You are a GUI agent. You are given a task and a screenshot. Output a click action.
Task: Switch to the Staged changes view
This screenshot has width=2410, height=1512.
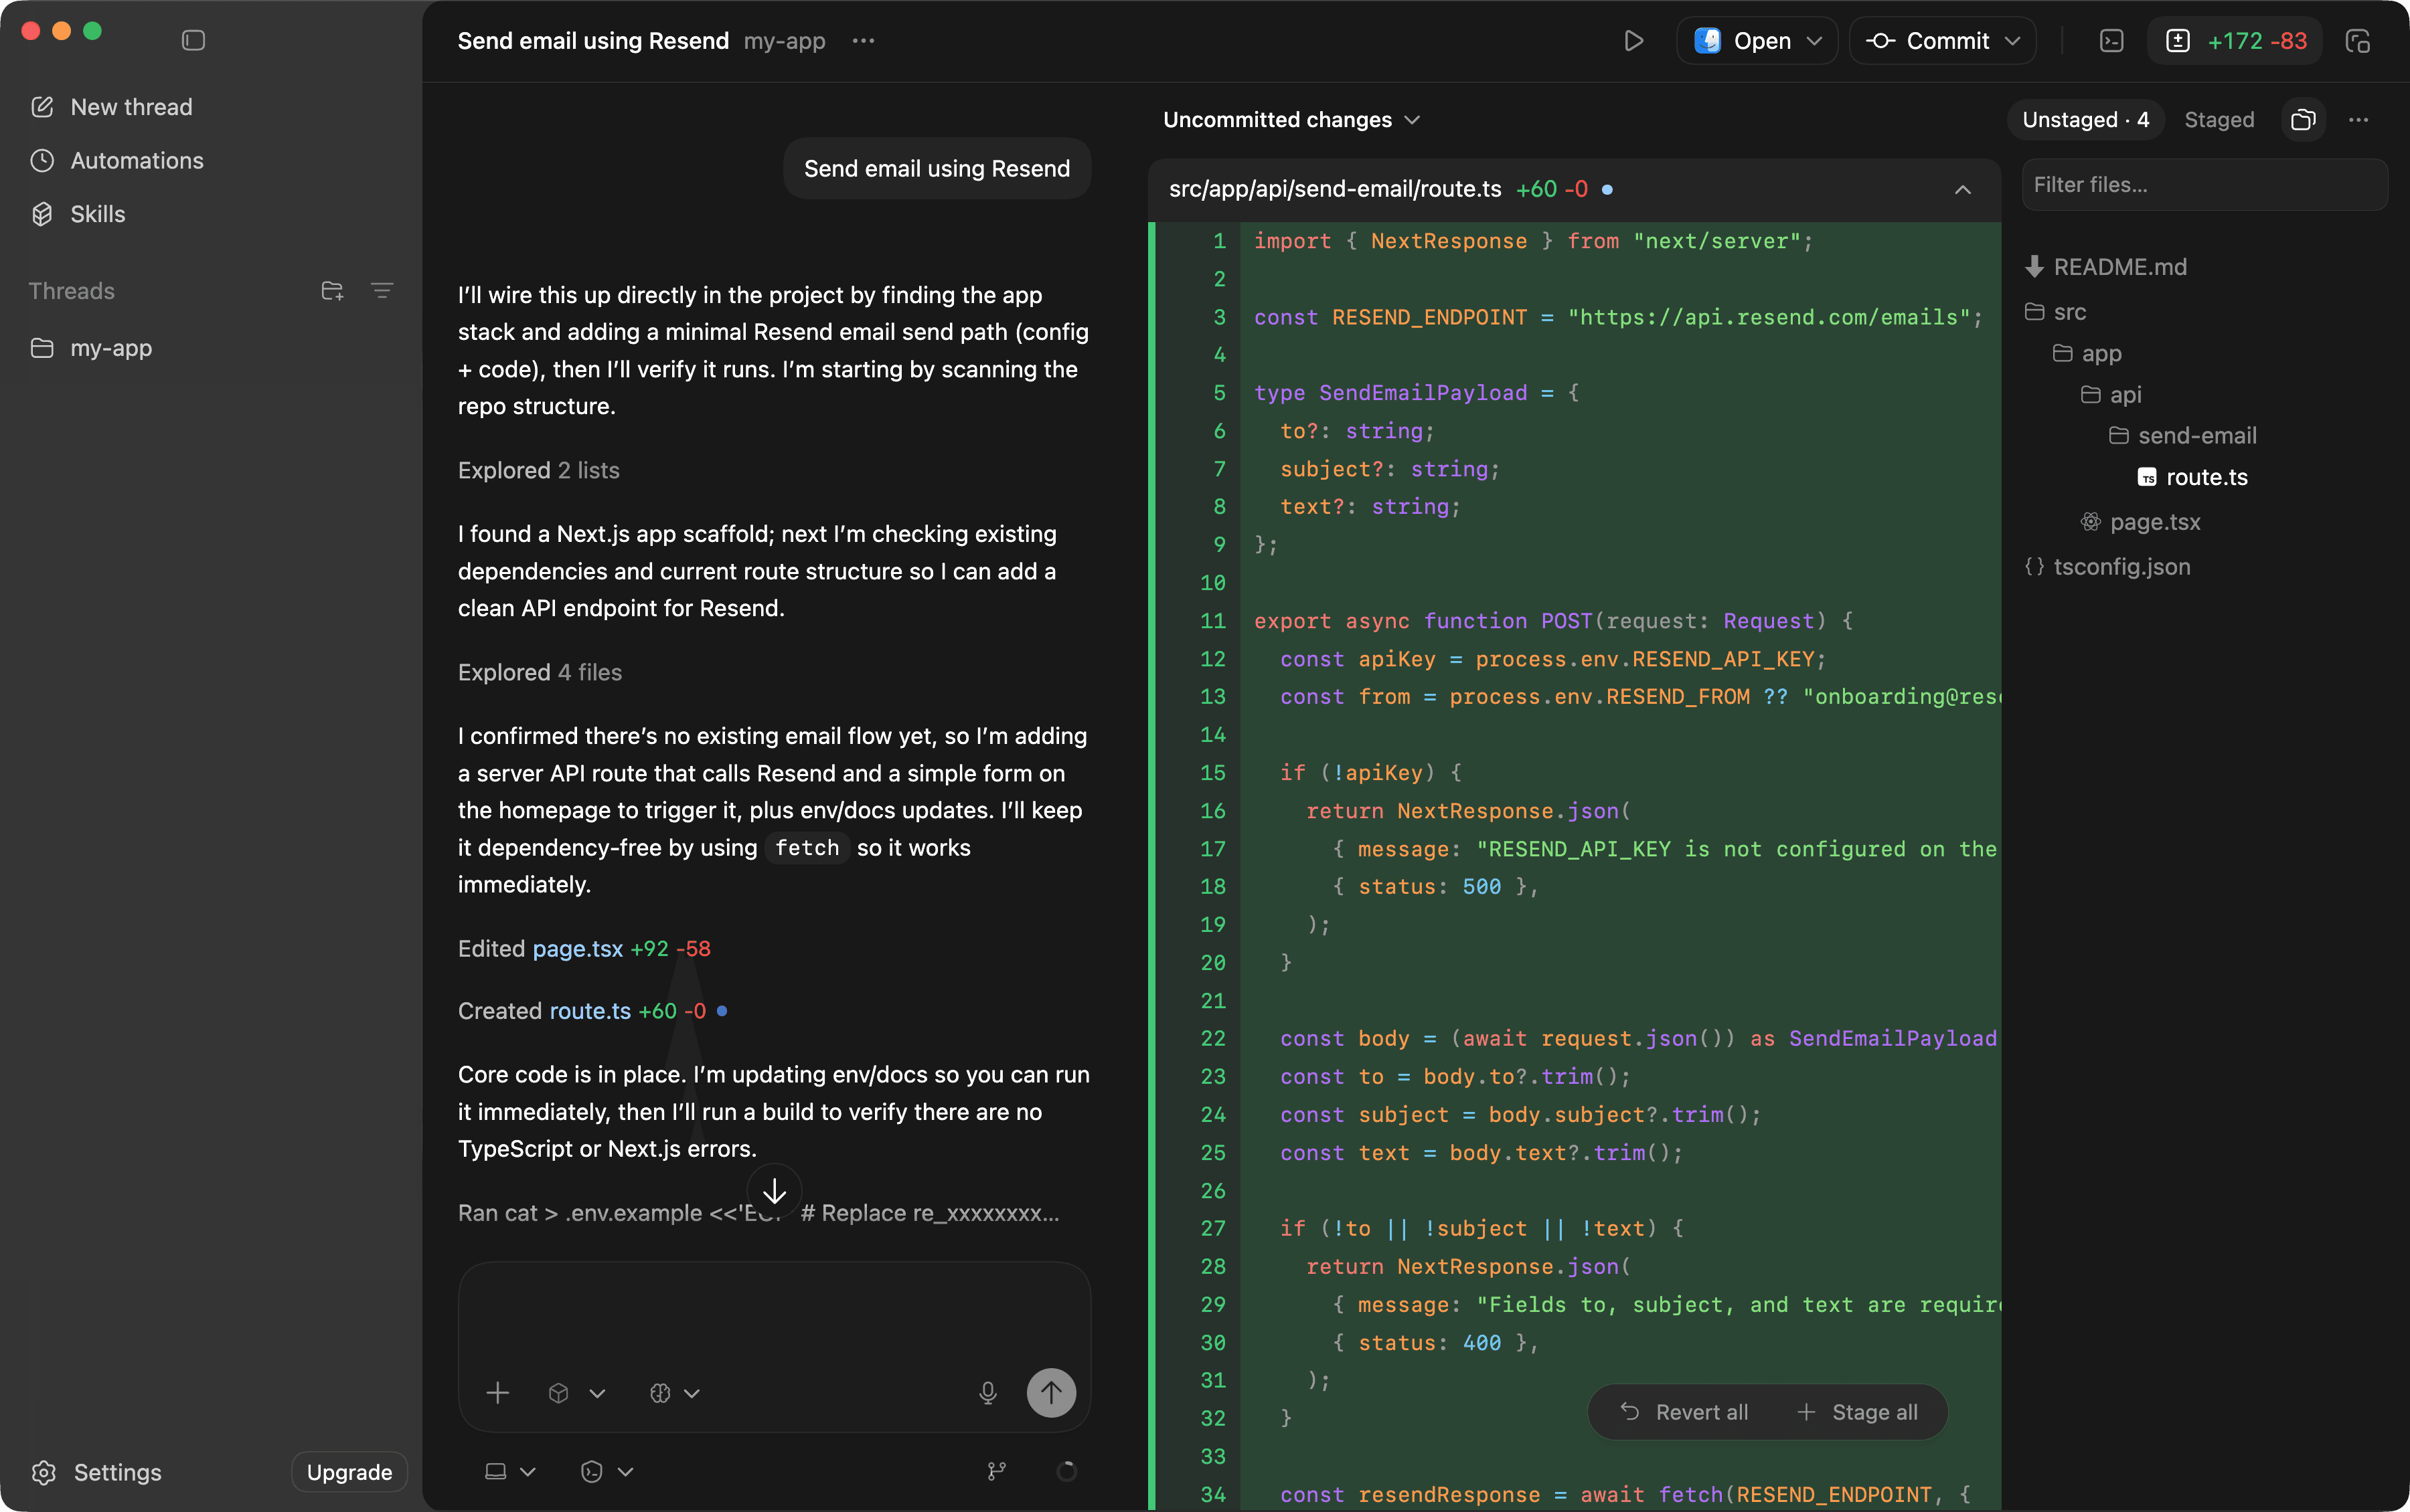(x=2219, y=119)
